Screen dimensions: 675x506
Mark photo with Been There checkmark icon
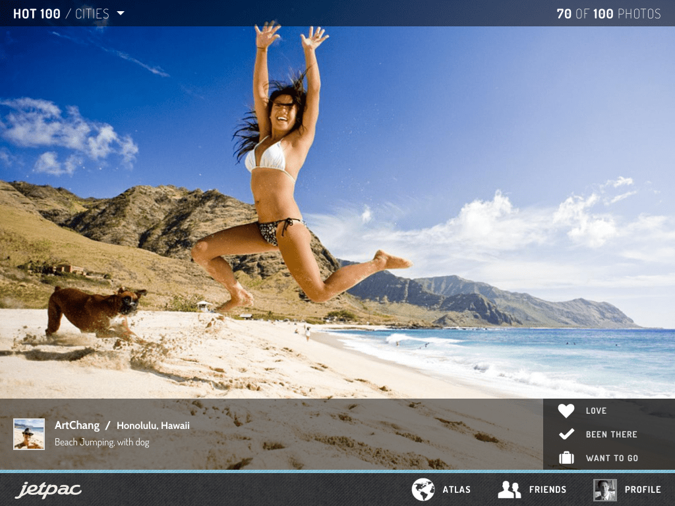pyautogui.click(x=566, y=434)
